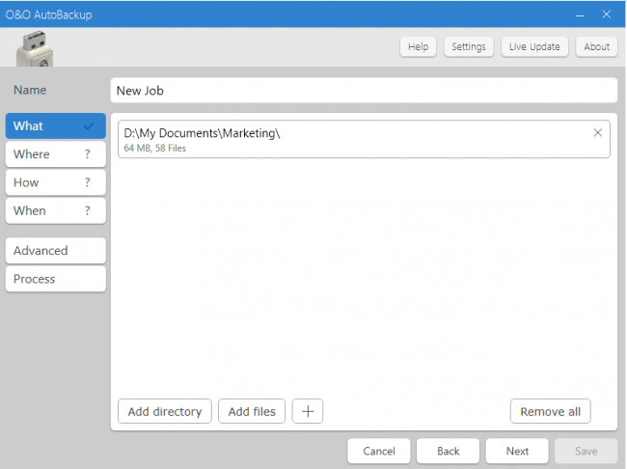627x469 pixels.
Task: Open the Process section
Action: [x=56, y=279]
